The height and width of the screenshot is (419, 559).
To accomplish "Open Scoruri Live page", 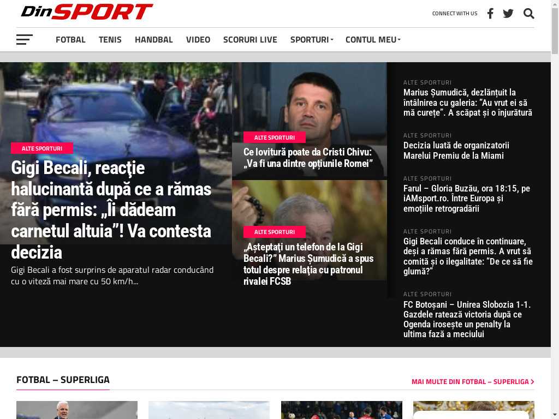I will (x=250, y=39).
